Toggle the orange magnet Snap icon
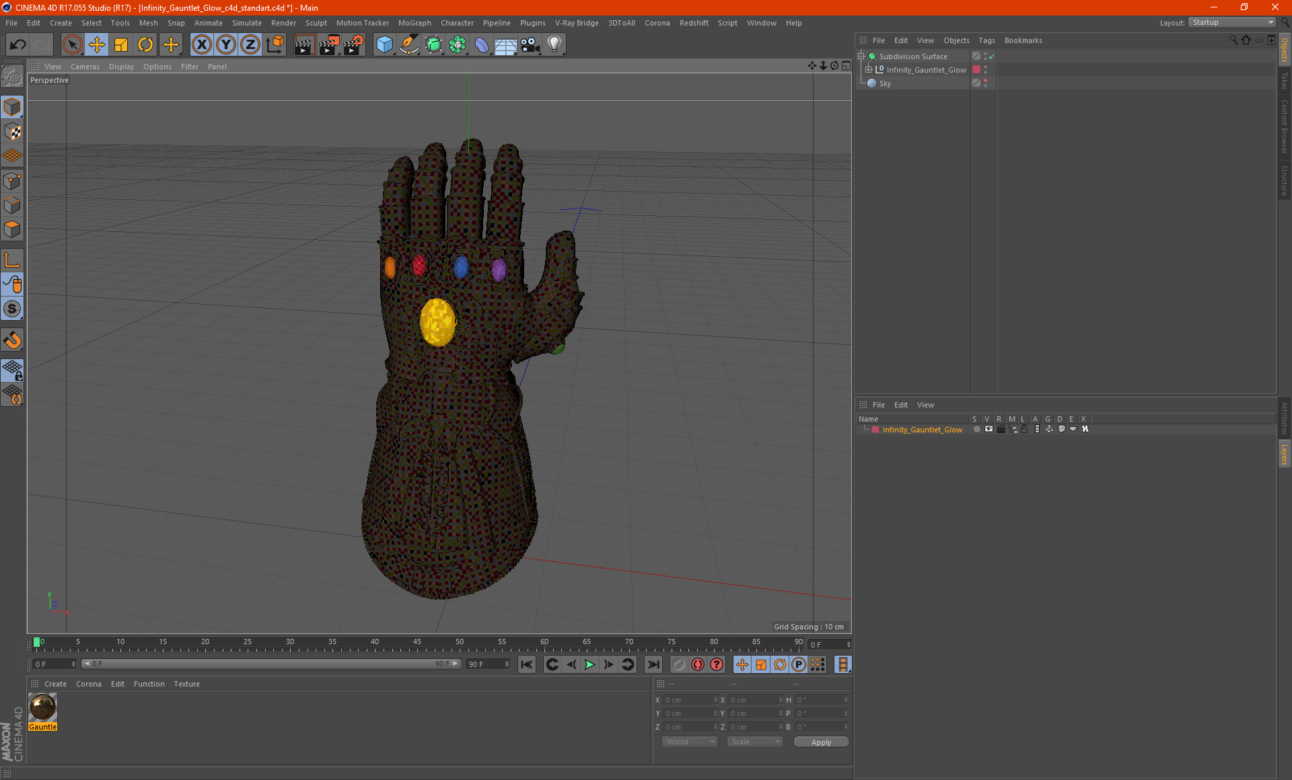The image size is (1292, 780). click(12, 340)
